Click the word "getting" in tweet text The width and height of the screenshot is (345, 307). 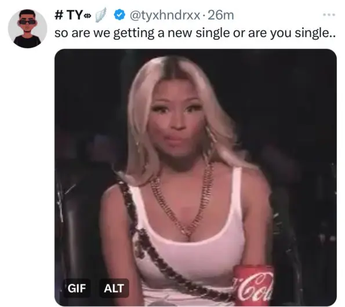(134, 34)
